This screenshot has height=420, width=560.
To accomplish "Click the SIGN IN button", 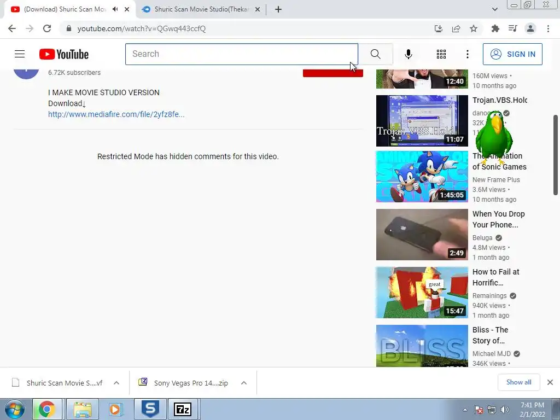I will (512, 54).
